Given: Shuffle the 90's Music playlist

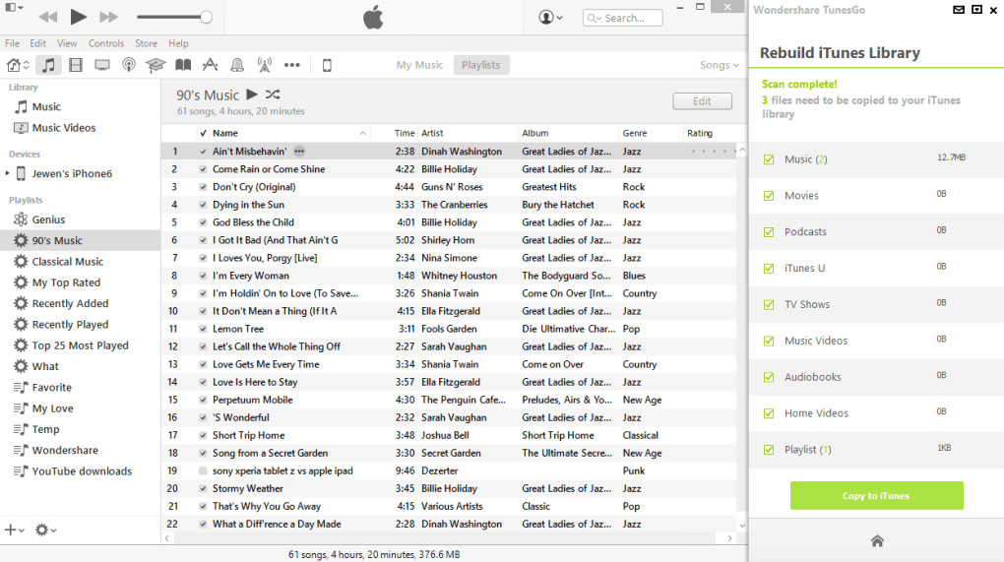Looking at the screenshot, I should click(x=273, y=94).
